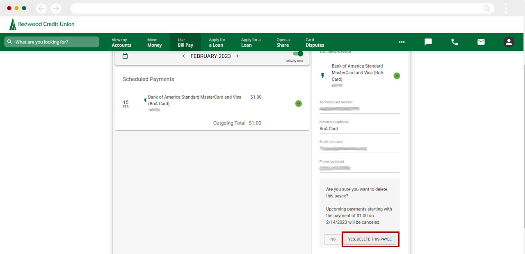
Task: Go to previous month before February 2023
Action: coord(184,56)
